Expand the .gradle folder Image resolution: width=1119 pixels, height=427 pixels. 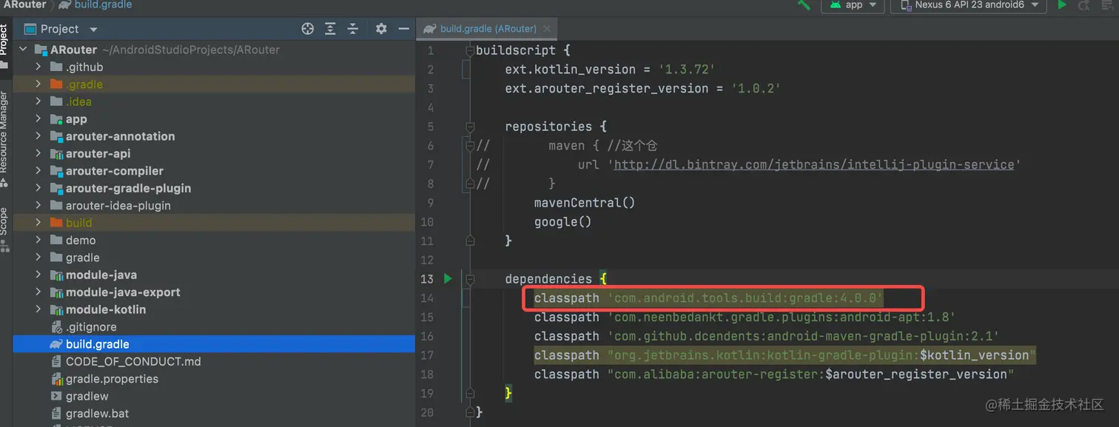point(38,84)
